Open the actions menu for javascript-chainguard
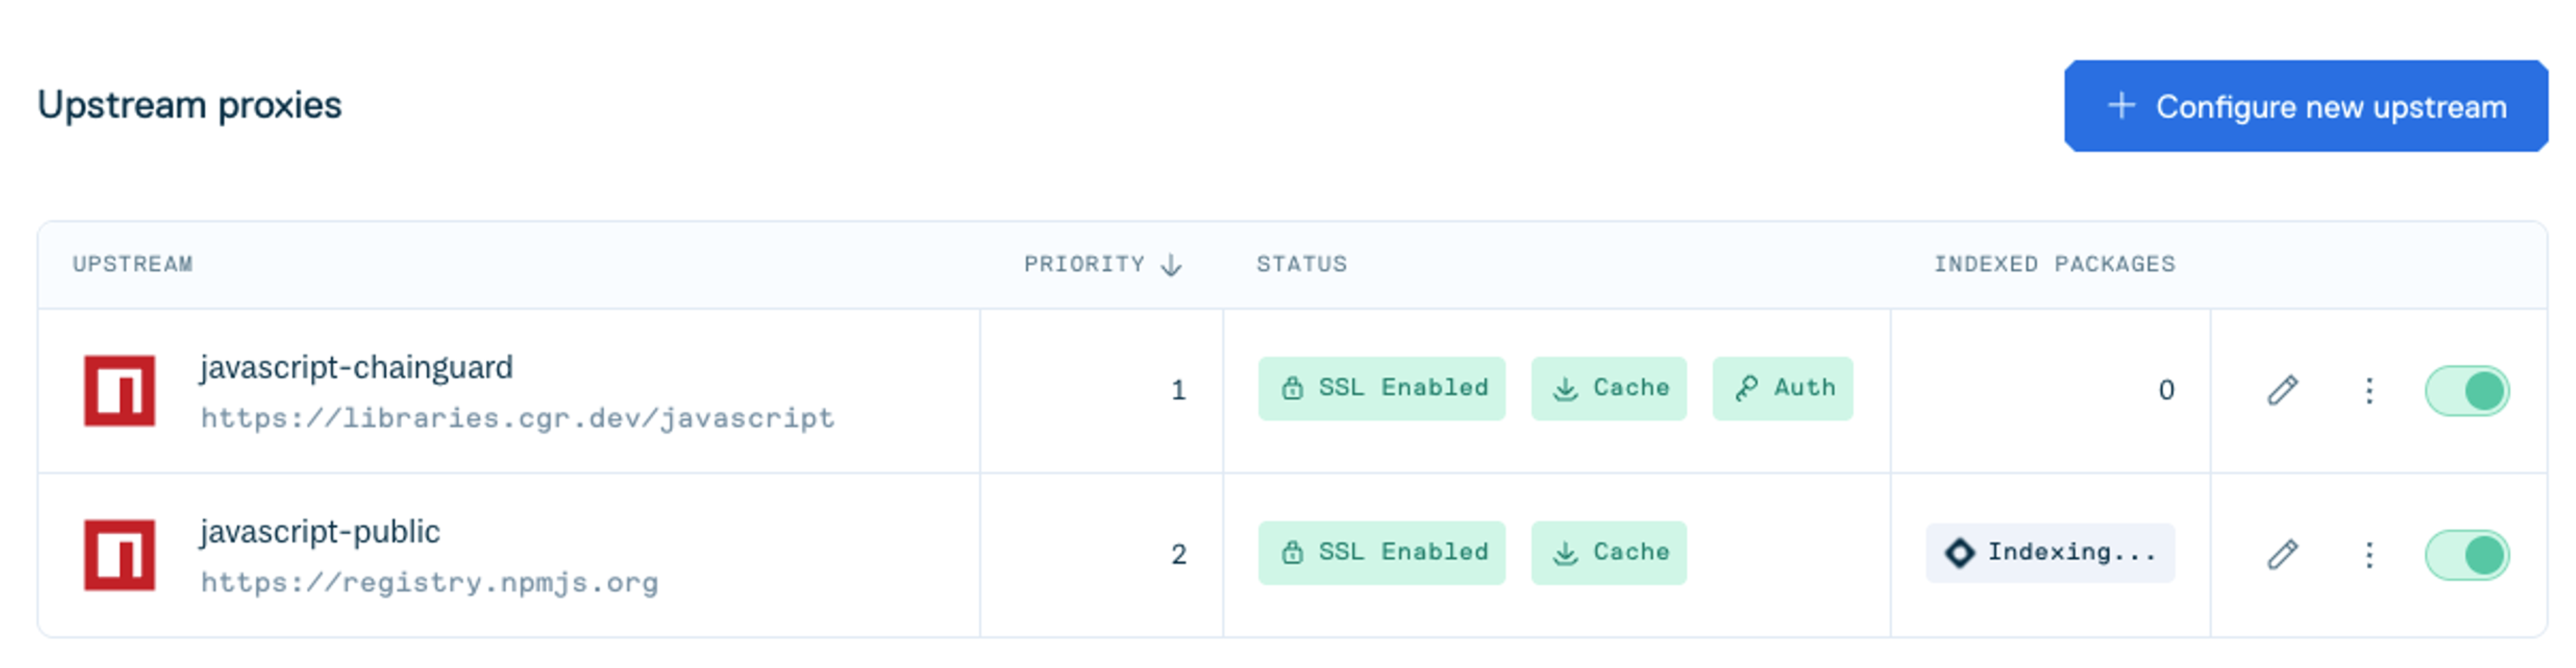This screenshot has width=2576, height=668. tap(2370, 391)
